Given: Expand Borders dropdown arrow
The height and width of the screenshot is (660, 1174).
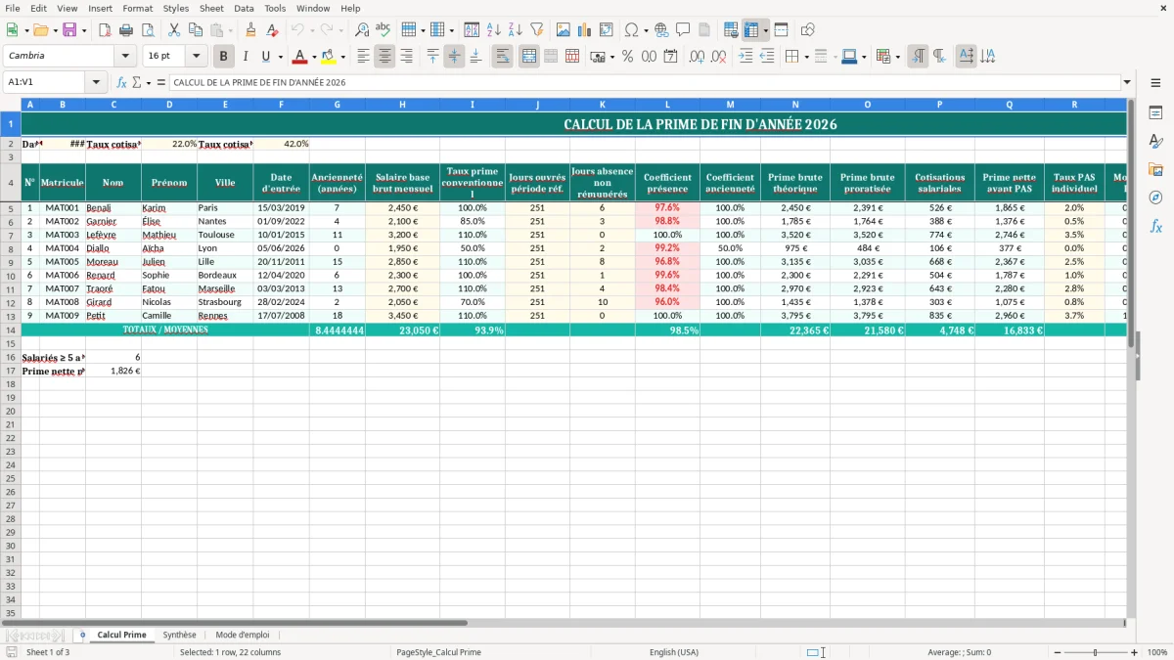Looking at the screenshot, I should [807, 57].
